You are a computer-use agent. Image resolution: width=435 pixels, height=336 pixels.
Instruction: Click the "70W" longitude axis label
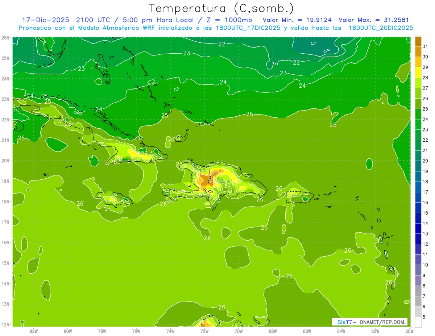239,331
